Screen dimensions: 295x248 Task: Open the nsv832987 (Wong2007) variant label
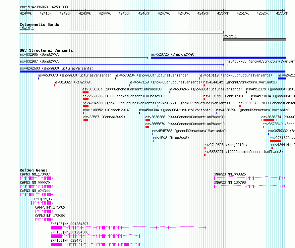(40, 62)
